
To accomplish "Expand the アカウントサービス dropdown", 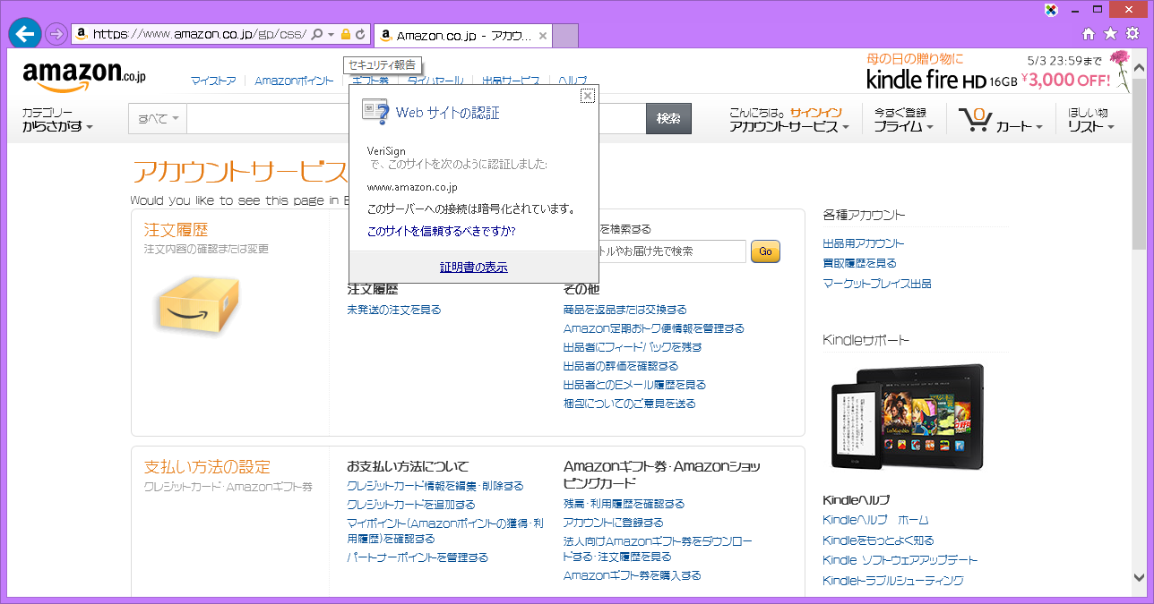I will [790, 127].
